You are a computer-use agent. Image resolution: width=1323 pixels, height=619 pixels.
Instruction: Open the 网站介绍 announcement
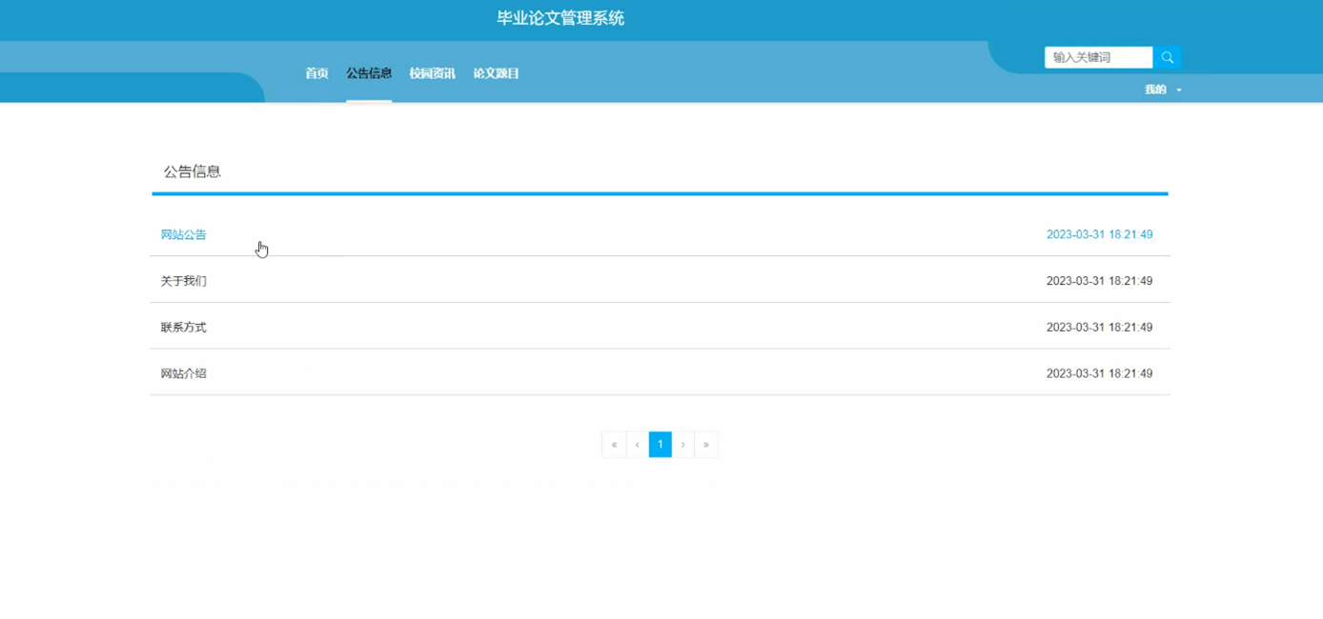pos(183,373)
